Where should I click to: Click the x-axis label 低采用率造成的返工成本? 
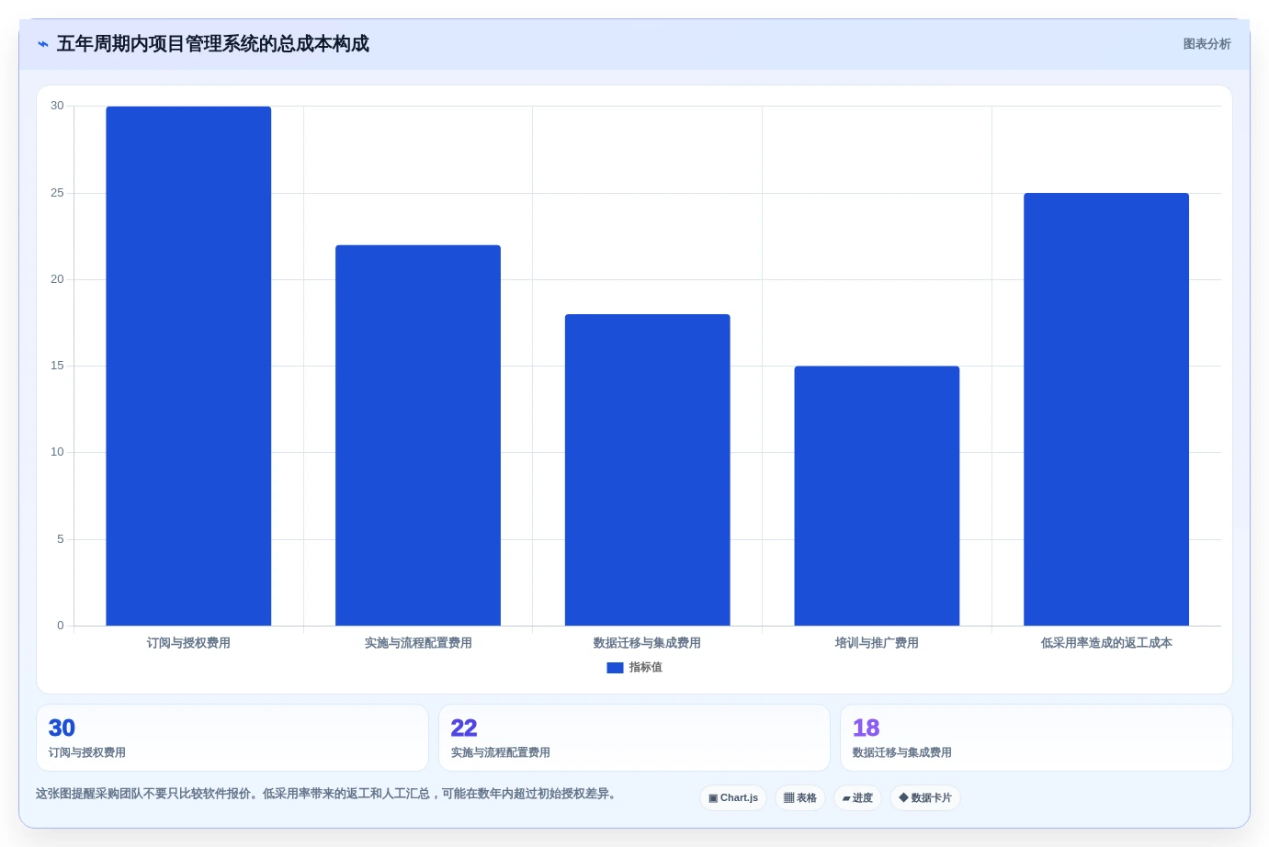tap(1106, 643)
